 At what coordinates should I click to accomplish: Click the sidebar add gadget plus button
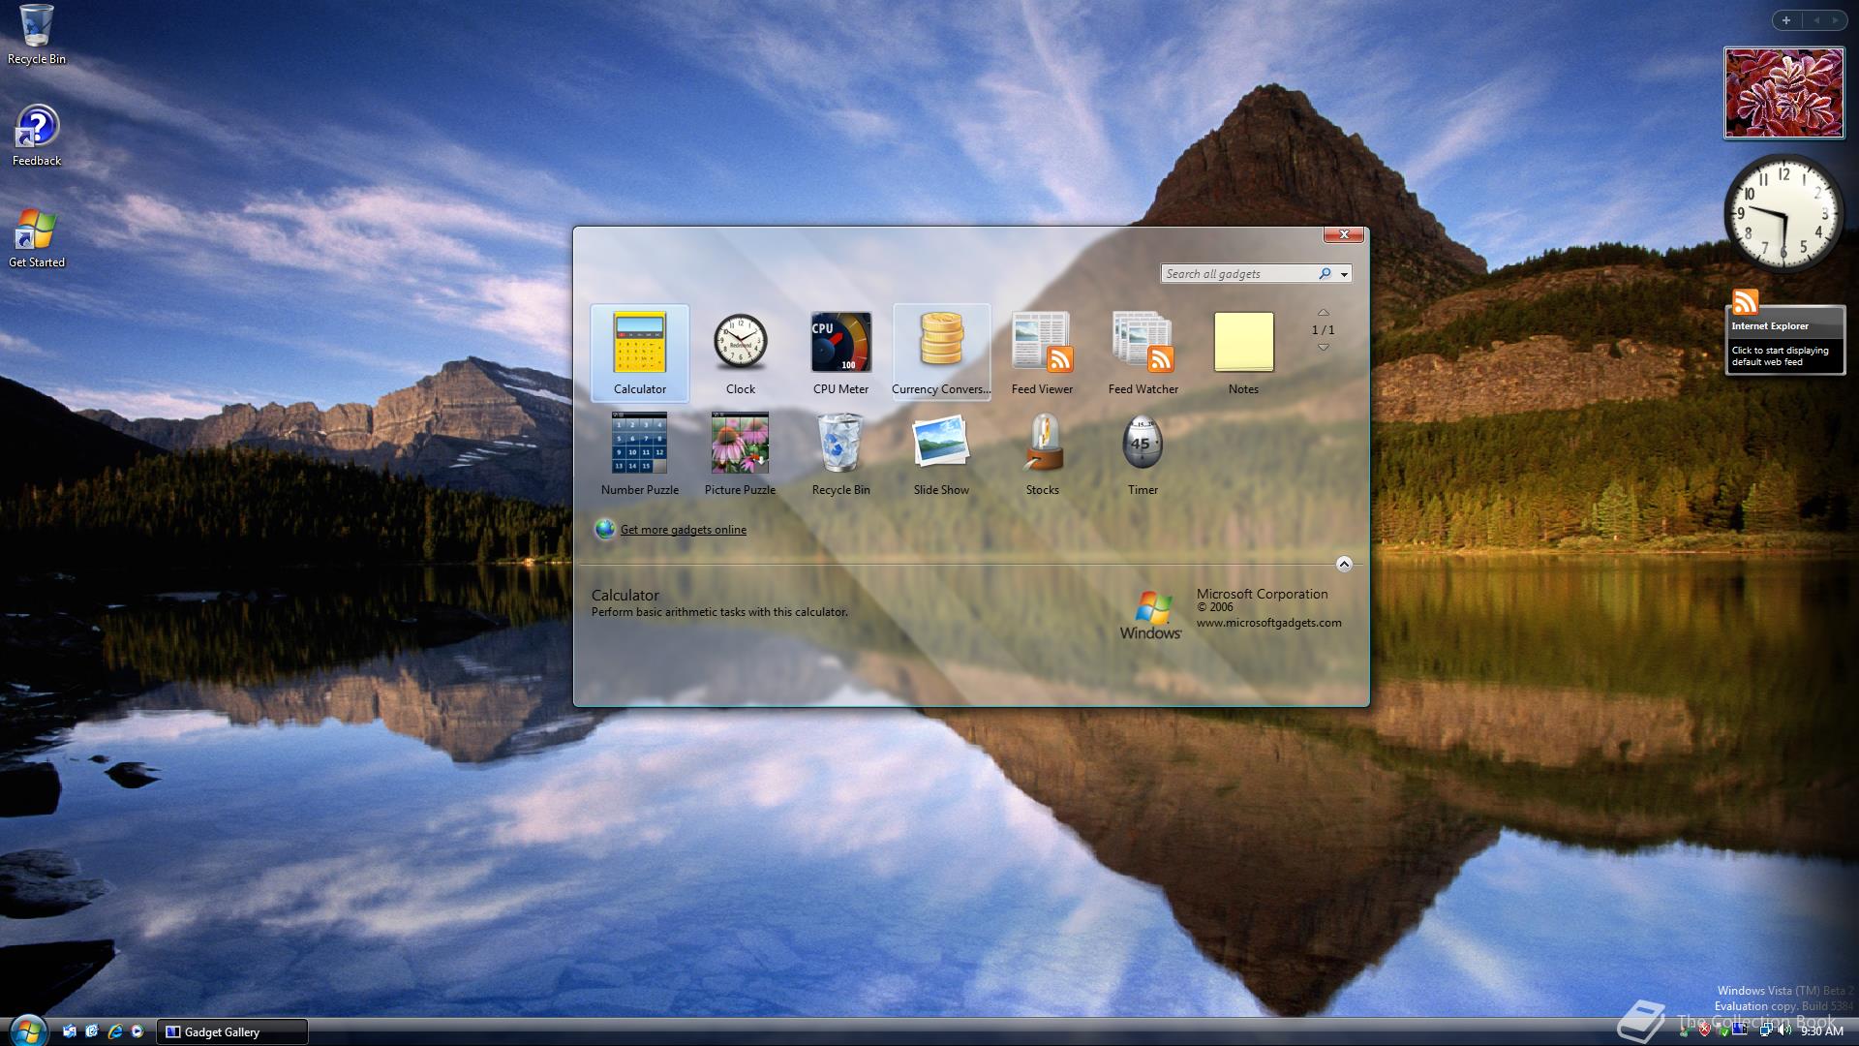(x=1785, y=20)
